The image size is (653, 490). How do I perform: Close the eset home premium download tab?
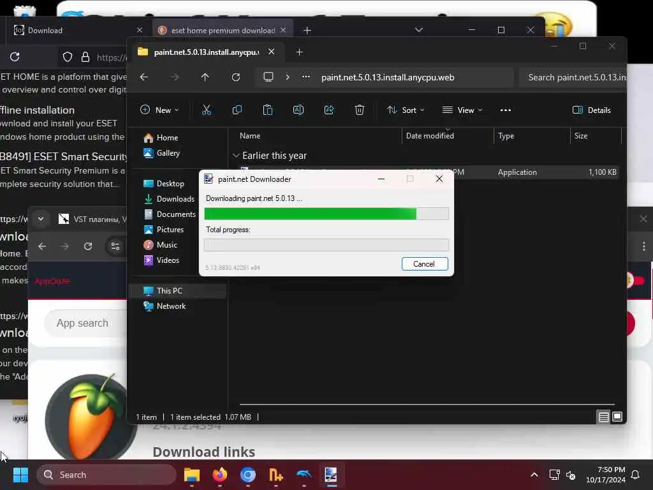point(283,30)
